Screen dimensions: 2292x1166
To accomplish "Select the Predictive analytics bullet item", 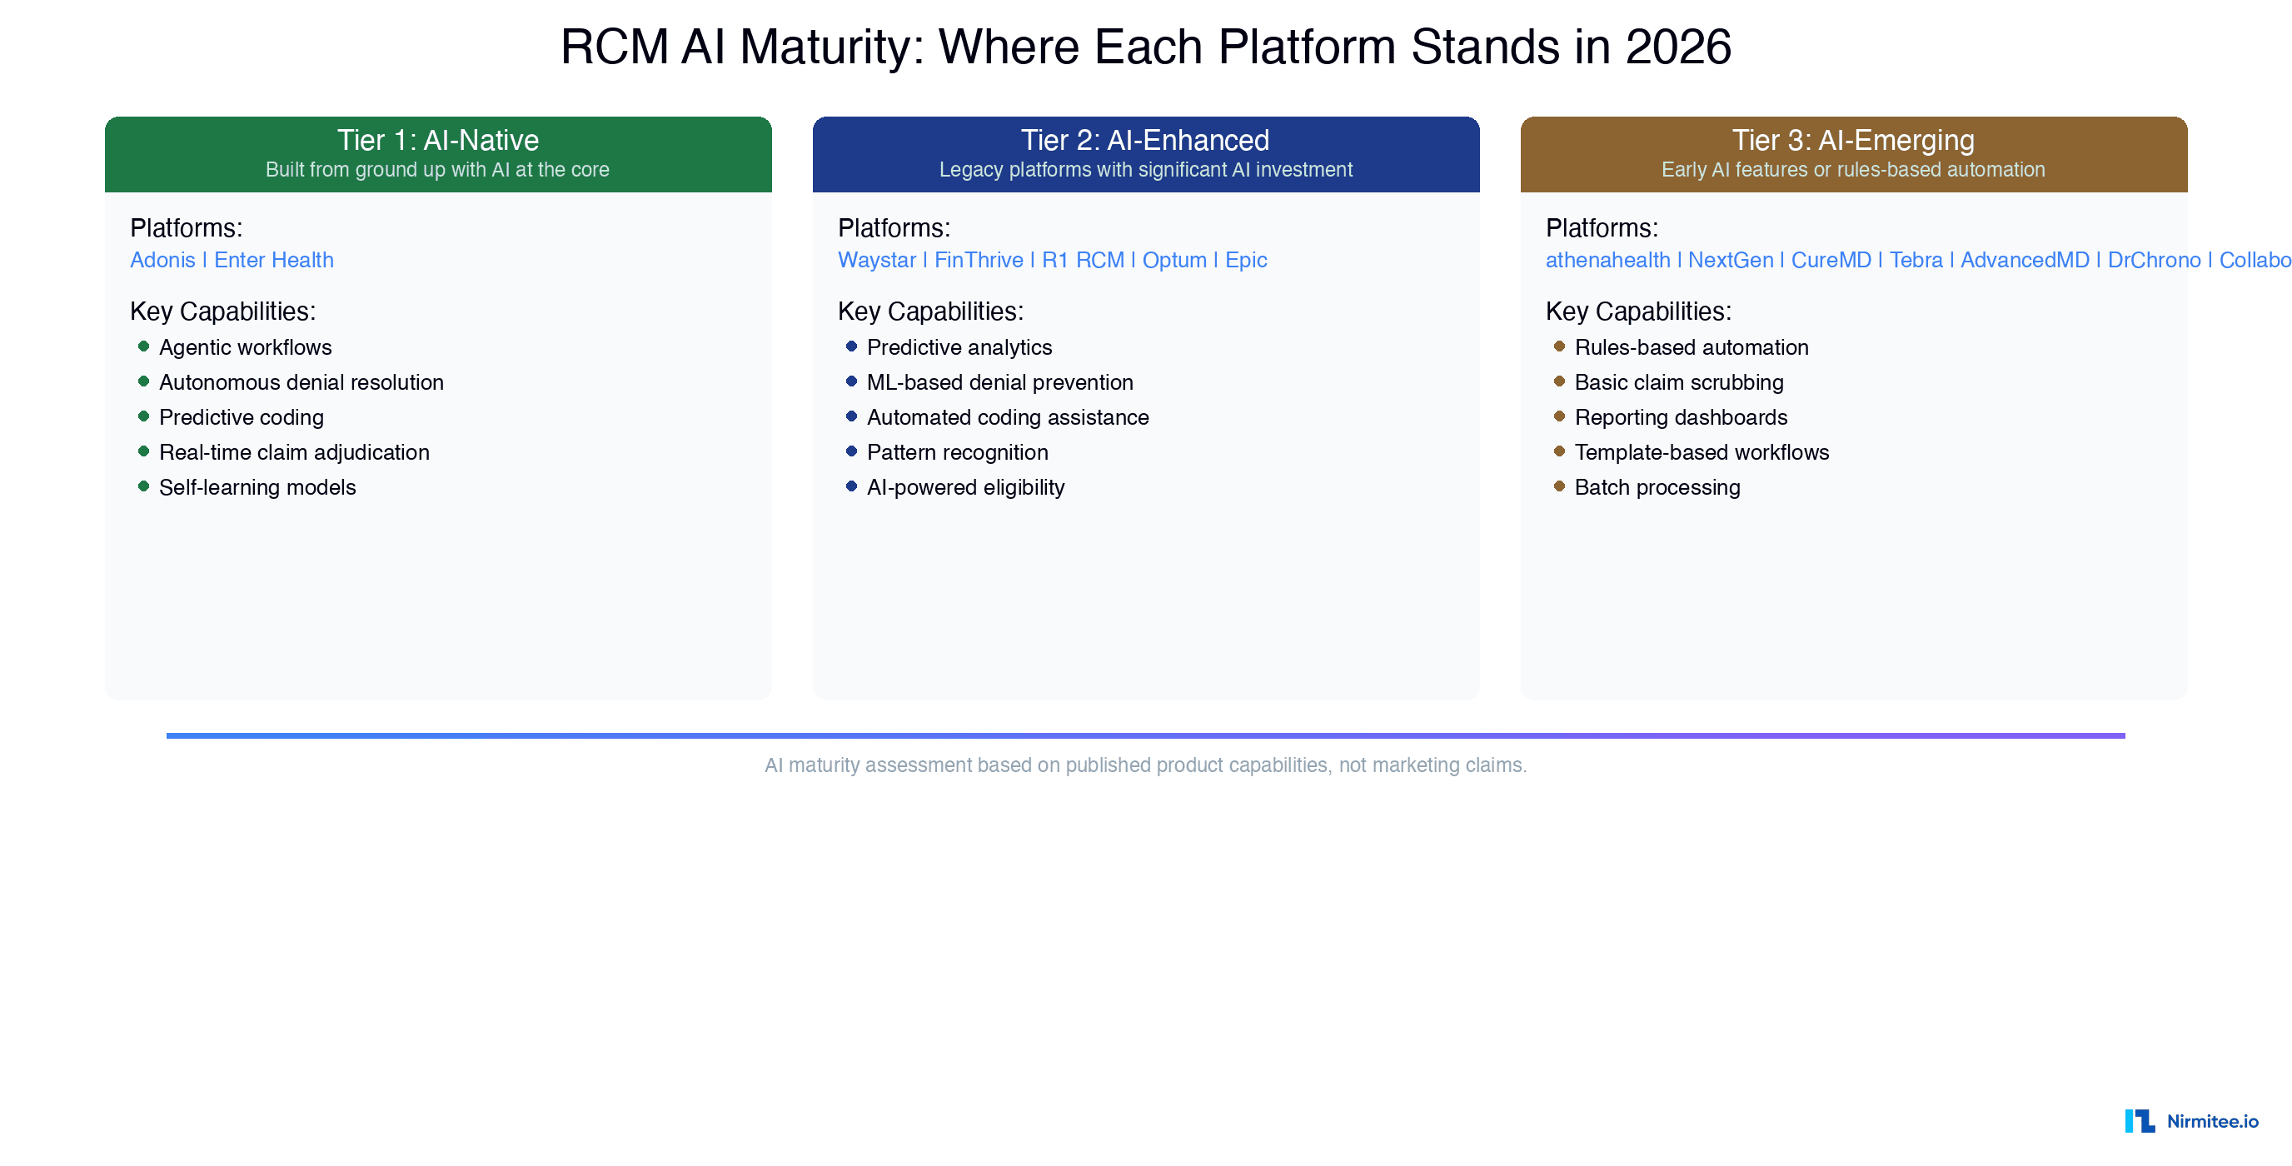I will (x=959, y=347).
